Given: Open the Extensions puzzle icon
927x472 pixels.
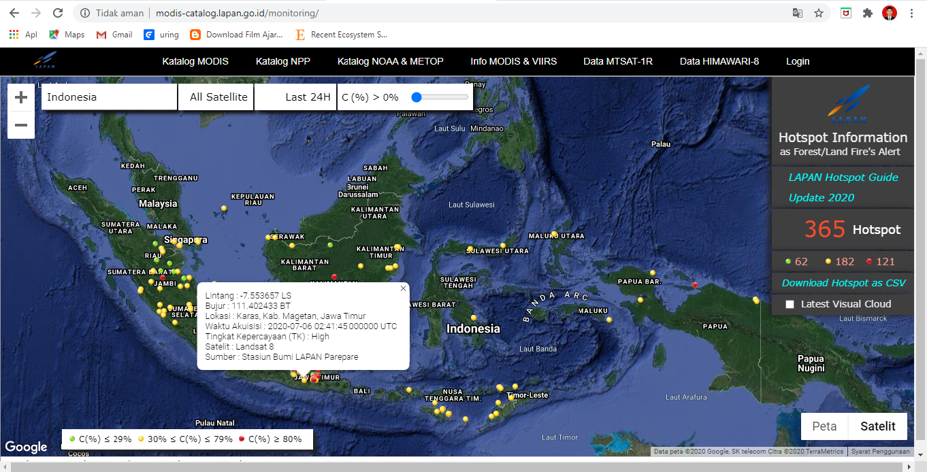Looking at the screenshot, I should click(868, 13).
